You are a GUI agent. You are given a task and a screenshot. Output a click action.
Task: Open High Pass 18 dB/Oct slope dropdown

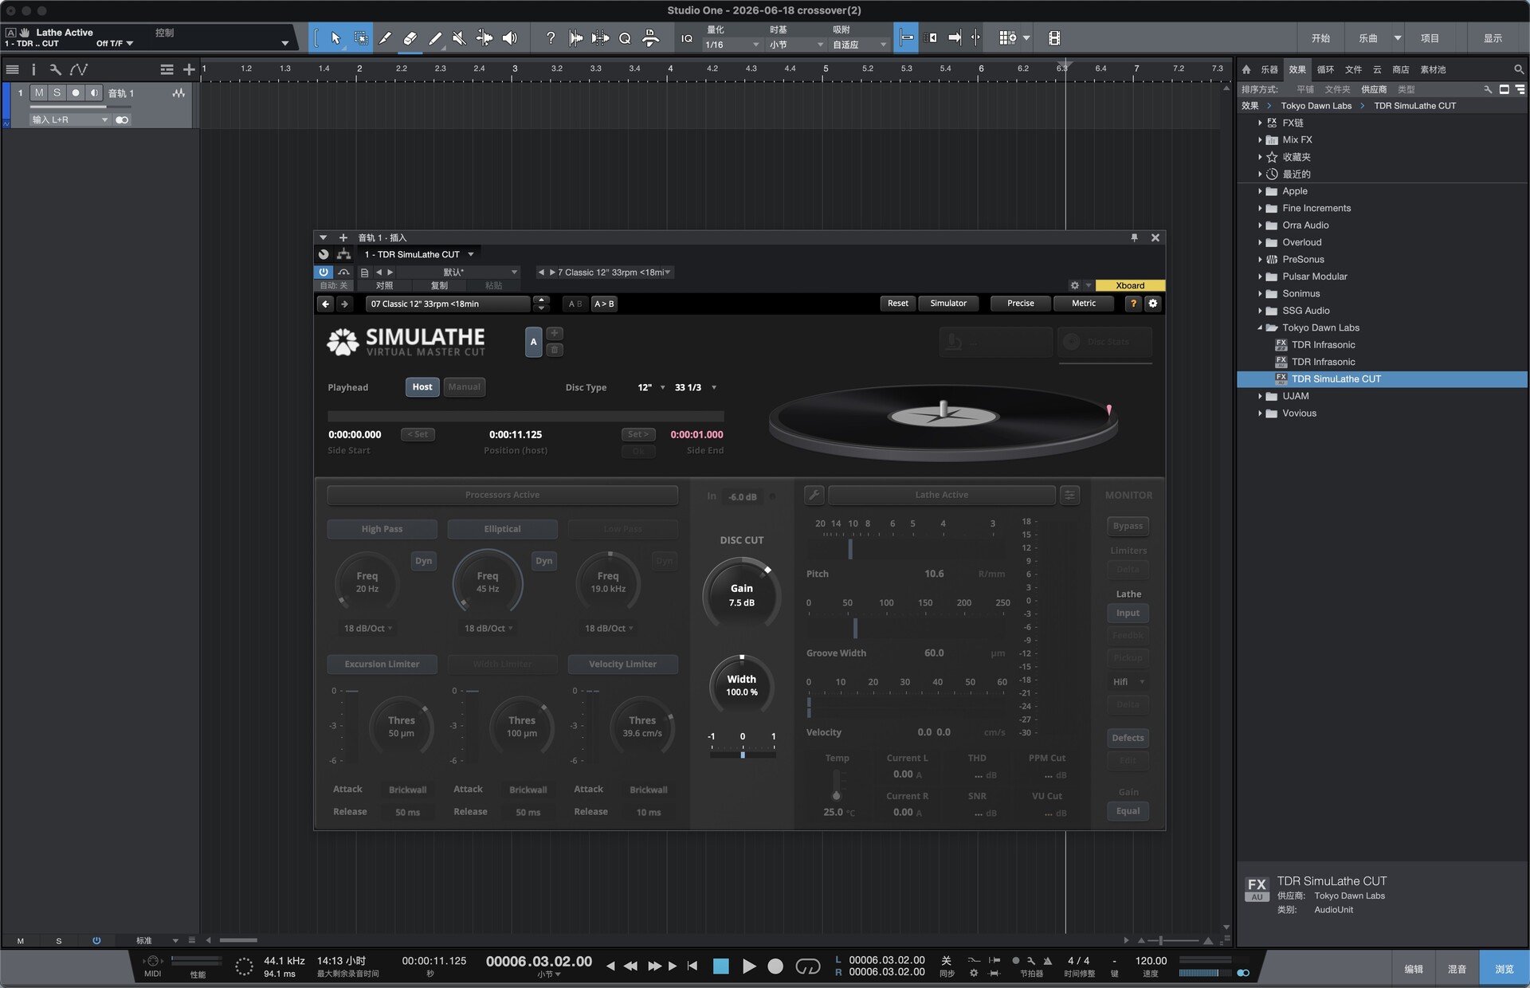click(x=368, y=629)
